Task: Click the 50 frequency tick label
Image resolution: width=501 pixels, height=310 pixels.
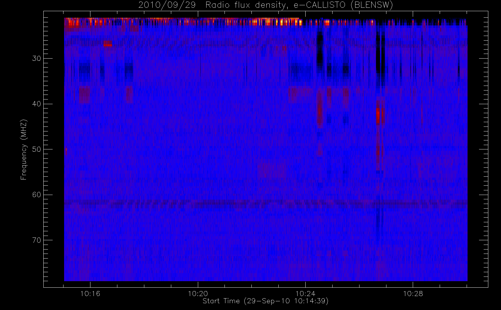Action: click(37, 149)
